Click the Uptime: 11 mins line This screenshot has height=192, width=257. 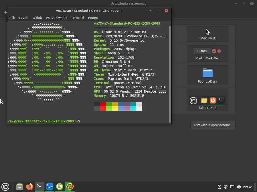point(109,45)
